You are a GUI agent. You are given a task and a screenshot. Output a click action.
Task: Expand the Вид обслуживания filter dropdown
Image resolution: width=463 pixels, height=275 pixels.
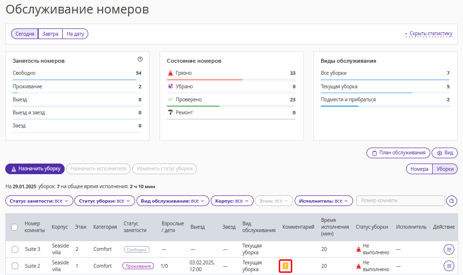point(173,201)
